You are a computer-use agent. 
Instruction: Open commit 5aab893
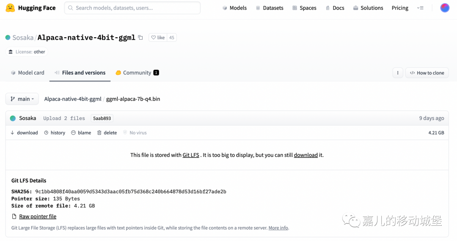[102, 118]
